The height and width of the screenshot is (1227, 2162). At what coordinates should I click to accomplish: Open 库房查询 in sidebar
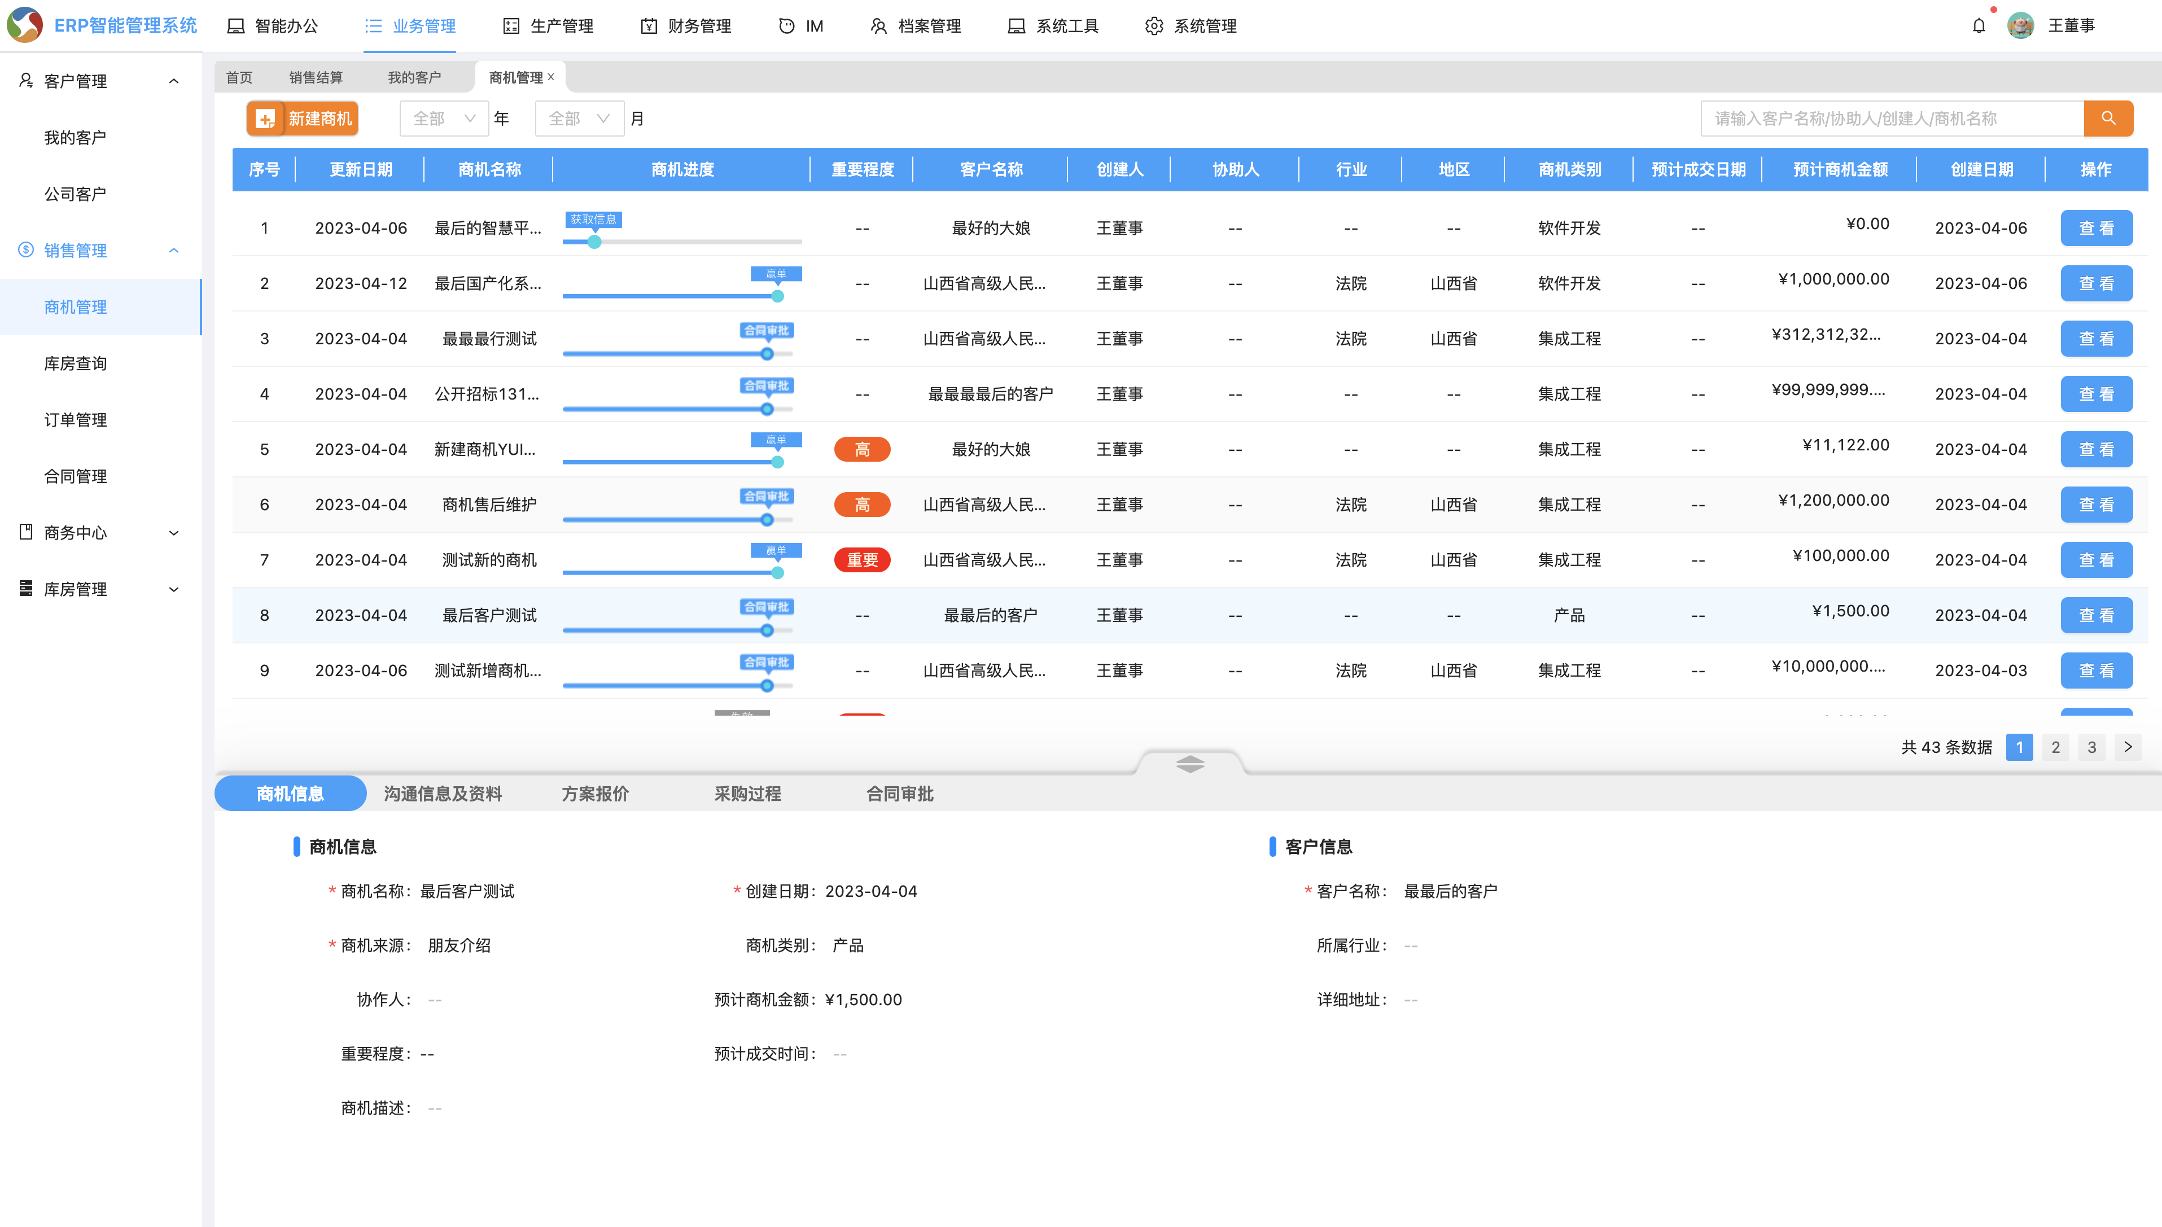pyautogui.click(x=75, y=363)
